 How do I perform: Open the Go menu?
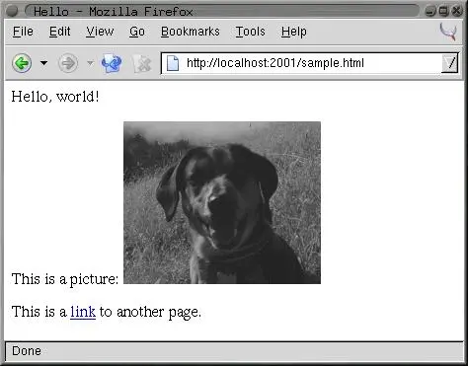[x=137, y=32]
